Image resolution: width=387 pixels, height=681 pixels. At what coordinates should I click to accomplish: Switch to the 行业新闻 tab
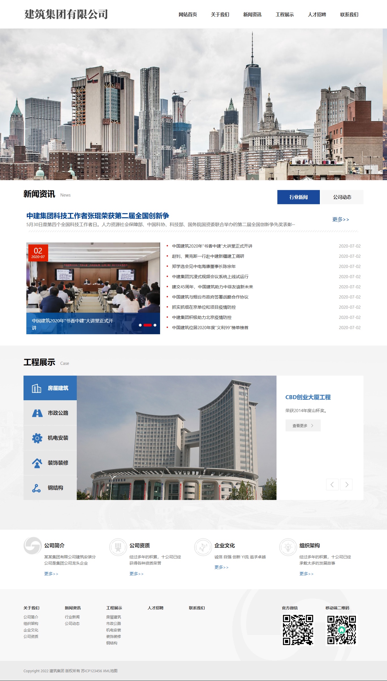pos(298,197)
